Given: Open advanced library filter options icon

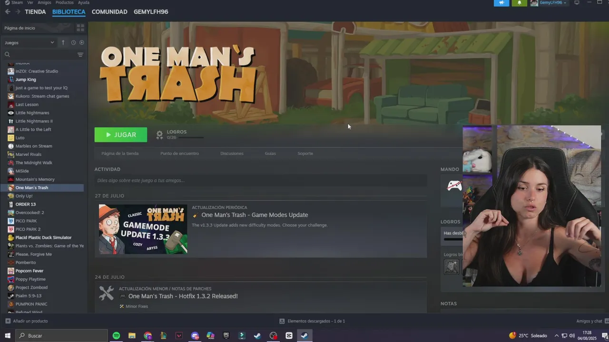Looking at the screenshot, I should coord(80,55).
